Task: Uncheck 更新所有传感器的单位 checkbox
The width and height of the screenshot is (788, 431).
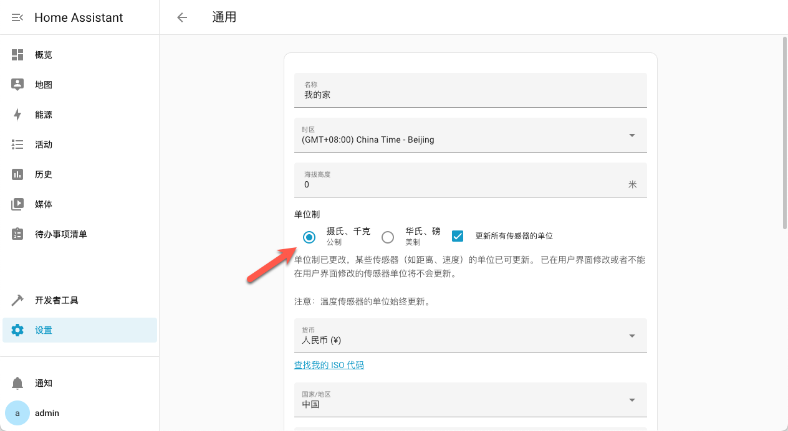Action: pos(458,236)
